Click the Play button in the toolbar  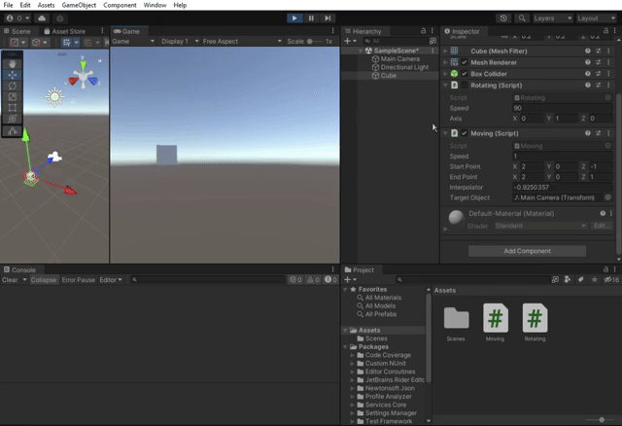pyautogui.click(x=295, y=18)
